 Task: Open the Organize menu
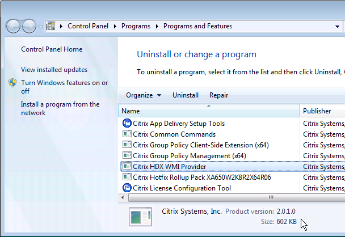click(x=144, y=95)
